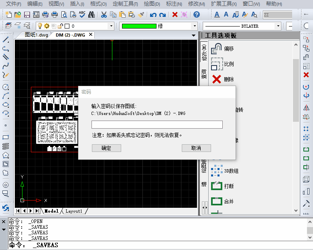Toggle layer freeze sun icon
This screenshot has width=313, height=250.
(x=47, y=26)
